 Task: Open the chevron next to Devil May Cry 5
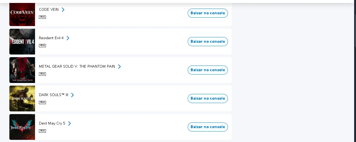tap(70, 123)
